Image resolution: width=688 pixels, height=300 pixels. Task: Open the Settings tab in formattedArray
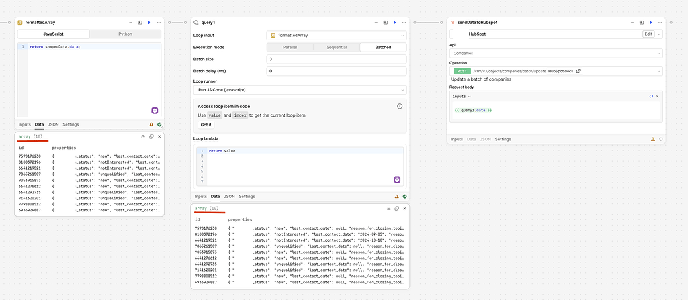tap(71, 125)
